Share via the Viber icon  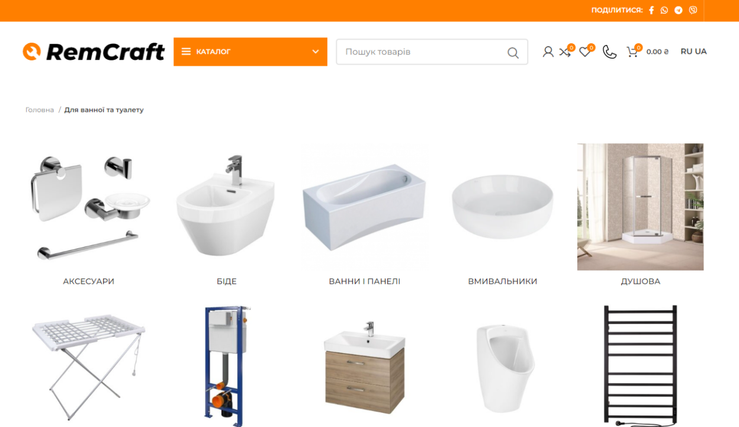pos(693,10)
